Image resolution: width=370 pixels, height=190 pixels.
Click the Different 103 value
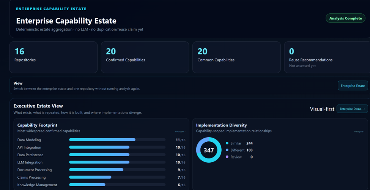(x=249, y=150)
